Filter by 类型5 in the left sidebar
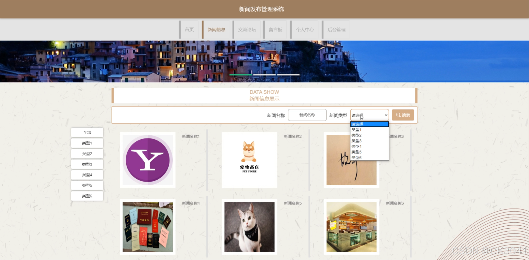 [87, 185]
